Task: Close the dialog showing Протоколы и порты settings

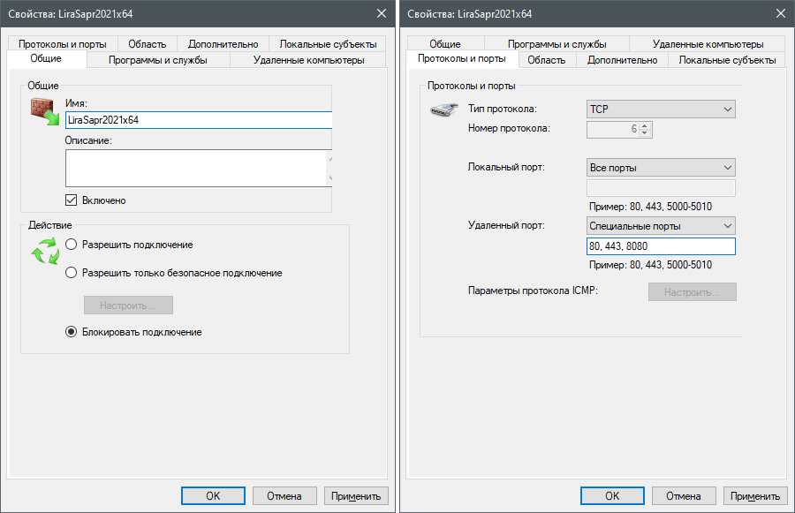Action: pos(781,14)
